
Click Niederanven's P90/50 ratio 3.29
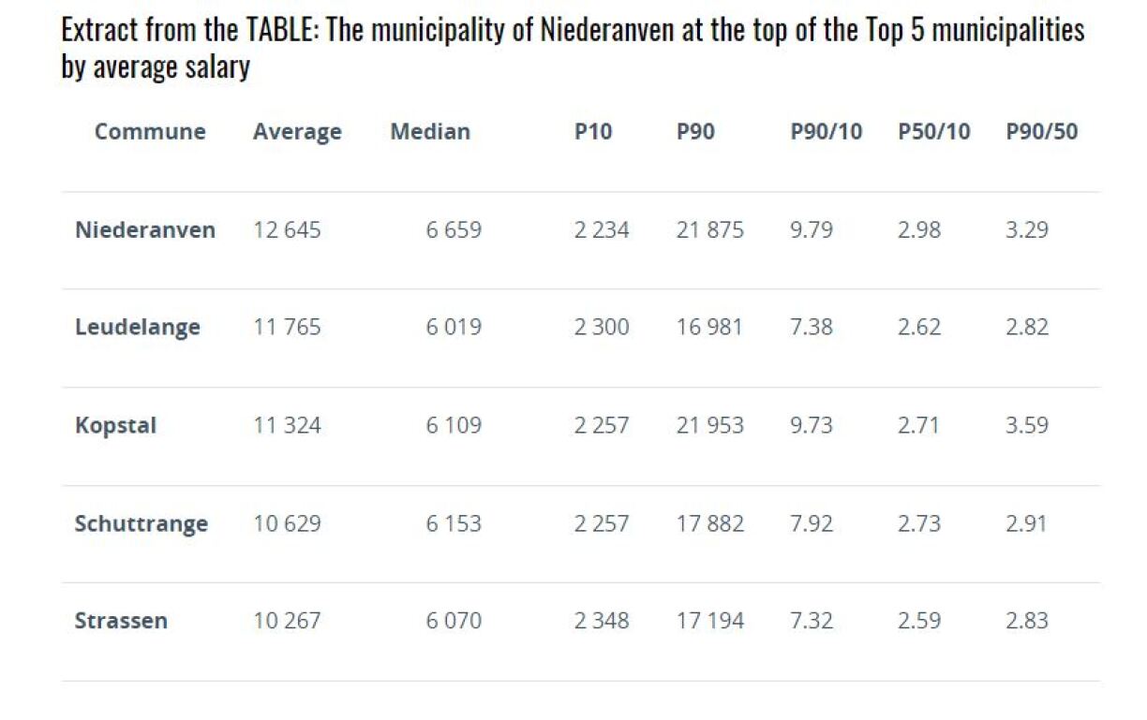[1027, 229]
